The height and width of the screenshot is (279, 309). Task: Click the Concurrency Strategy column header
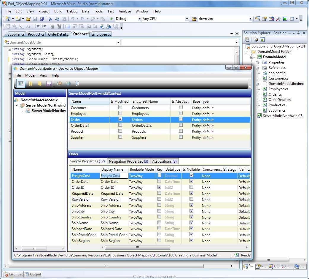click(x=219, y=169)
